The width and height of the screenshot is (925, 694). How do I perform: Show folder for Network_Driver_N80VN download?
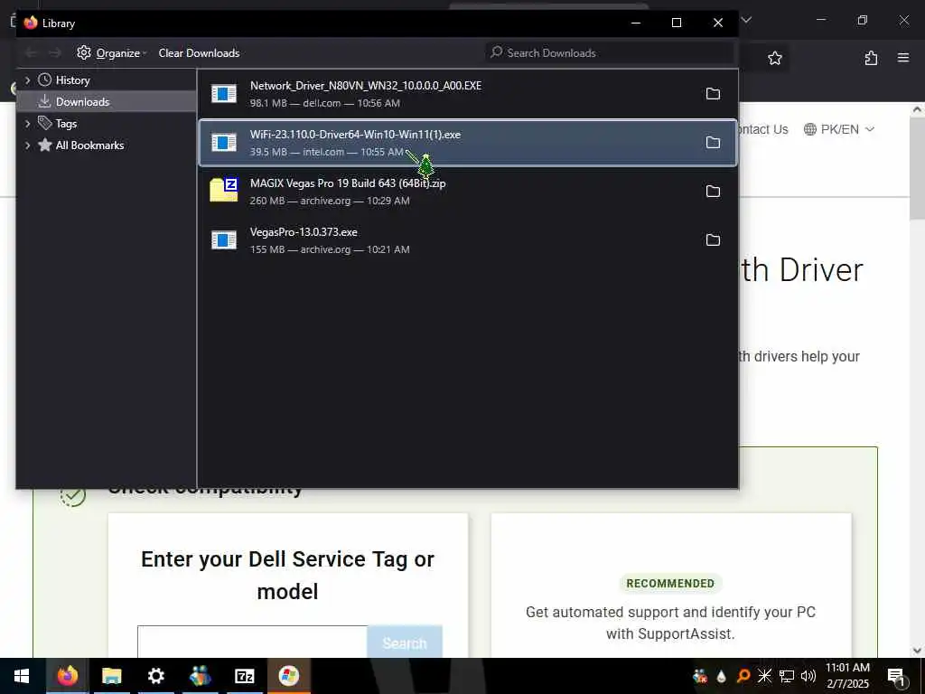(x=713, y=94)
